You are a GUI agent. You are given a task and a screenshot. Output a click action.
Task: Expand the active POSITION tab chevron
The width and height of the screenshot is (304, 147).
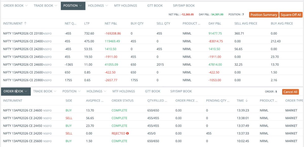tap(81, 6)
